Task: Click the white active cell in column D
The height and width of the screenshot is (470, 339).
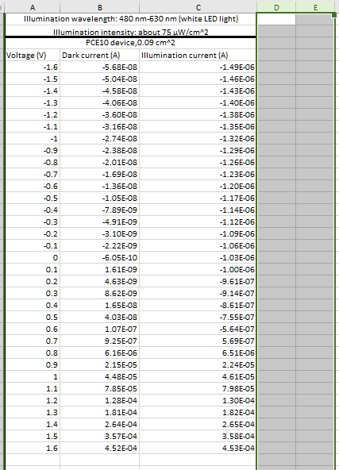Action: point(276,19)
